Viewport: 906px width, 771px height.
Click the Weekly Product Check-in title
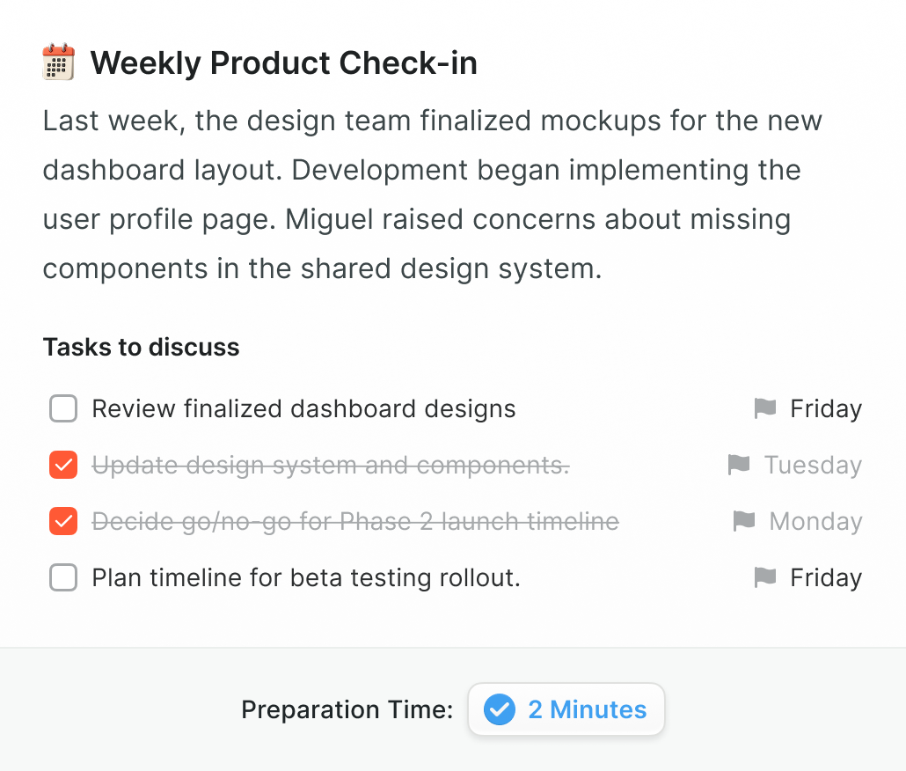[284, 62]
